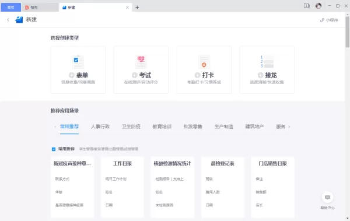350x221 pixels.
Task: Select the 教育培训 category tab
Action: click(162, 127)
